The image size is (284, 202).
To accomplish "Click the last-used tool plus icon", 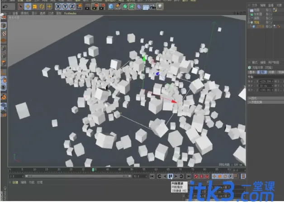I will (49, 7).
